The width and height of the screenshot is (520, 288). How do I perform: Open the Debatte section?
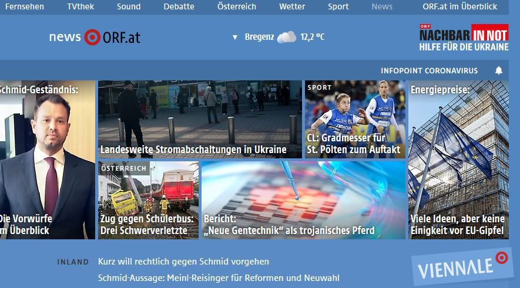coord(179,6)
